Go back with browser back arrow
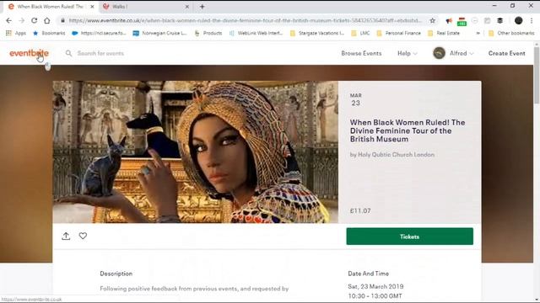Image resolution: width=540 pixels, height=303 pixels. pos(8,20)
